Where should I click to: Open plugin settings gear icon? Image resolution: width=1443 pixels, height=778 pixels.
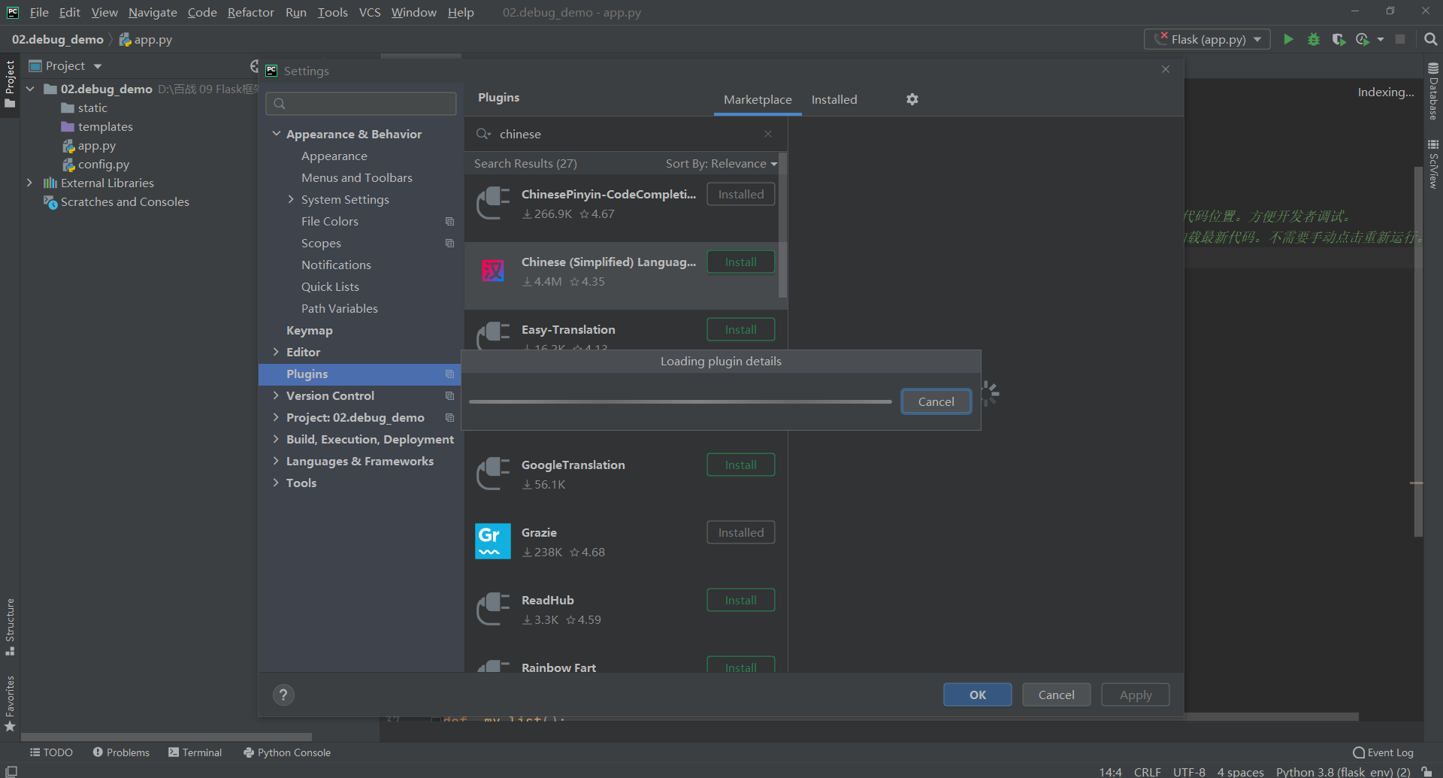[912, 99]
